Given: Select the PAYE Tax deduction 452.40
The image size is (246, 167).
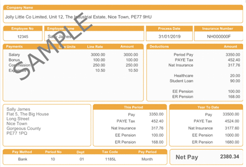Looking at the screenshot, I should pyautogui.click(x=234, y=60).
